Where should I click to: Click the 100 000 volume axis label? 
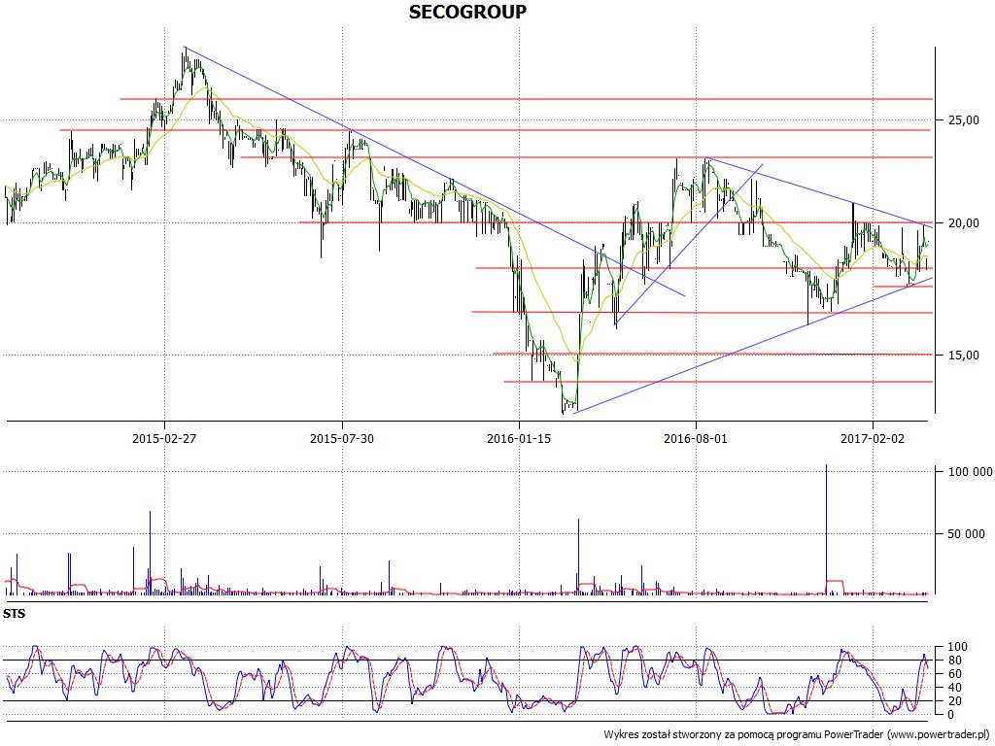click(971, 471)
